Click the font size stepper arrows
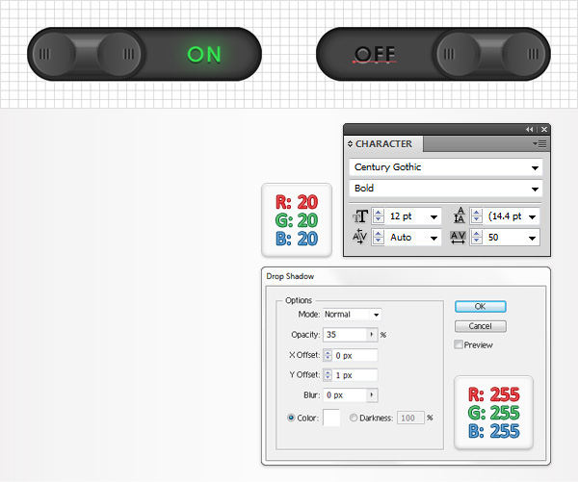This screenshot has height=482, width=578. [x=379, y=216]
